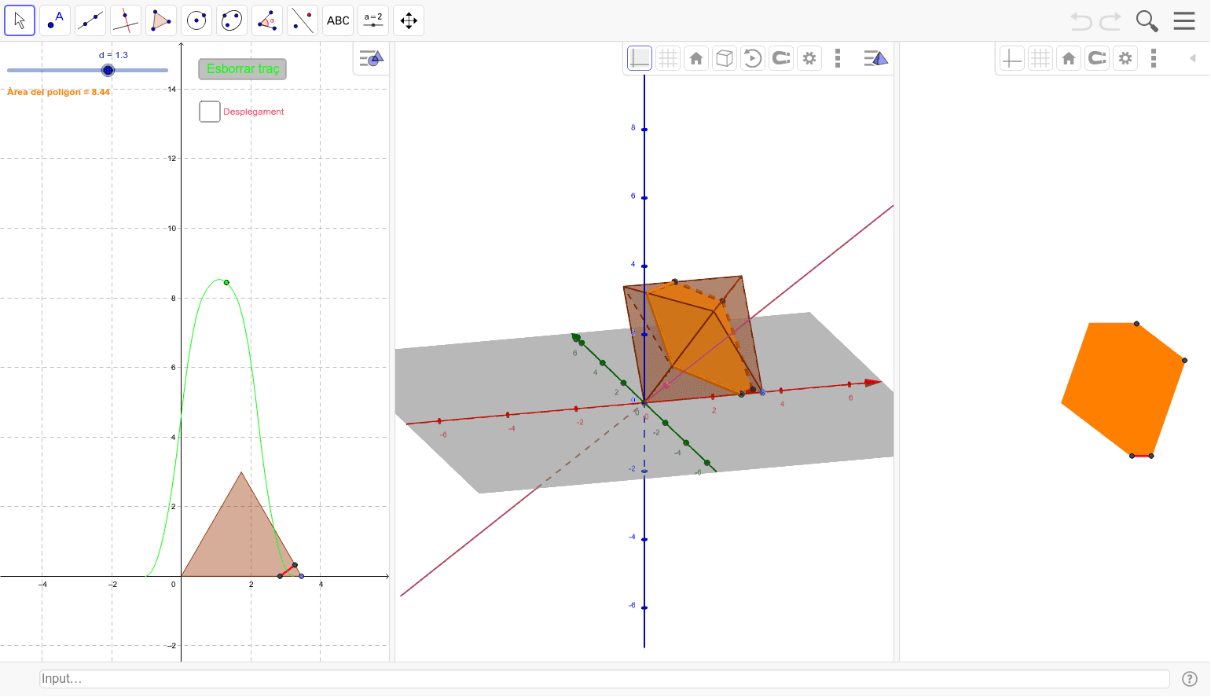Select the ABC Text tool
This screenshot has width=1211, height=697.
pyautogui.click(x=338, y=20)
